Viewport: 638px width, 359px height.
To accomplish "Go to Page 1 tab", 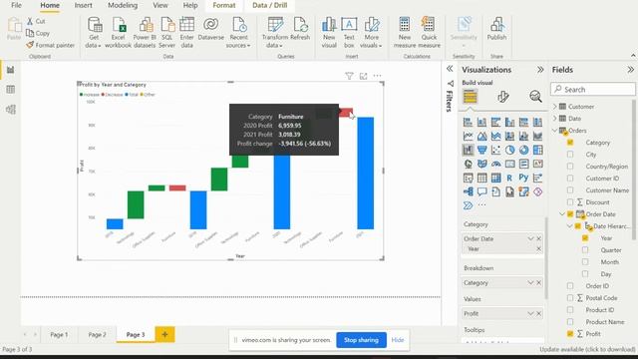I will [59, 335].
